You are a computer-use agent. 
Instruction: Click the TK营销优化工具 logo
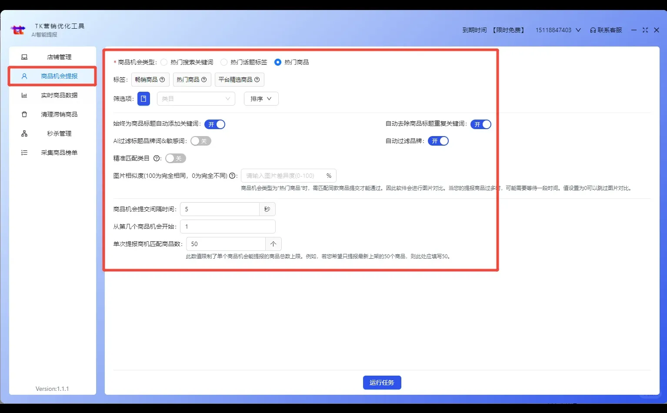(18, 30)
